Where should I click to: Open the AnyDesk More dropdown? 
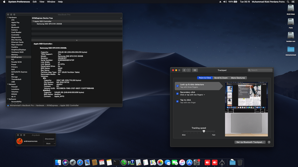pyautogui.click(x=50, y=143)
